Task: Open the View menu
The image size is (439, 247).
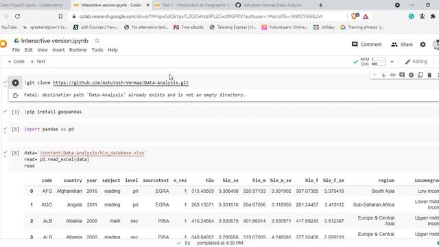Action: pos(43,50)
